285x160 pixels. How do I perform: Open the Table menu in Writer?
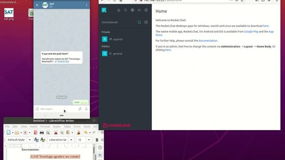coord(67,126)
